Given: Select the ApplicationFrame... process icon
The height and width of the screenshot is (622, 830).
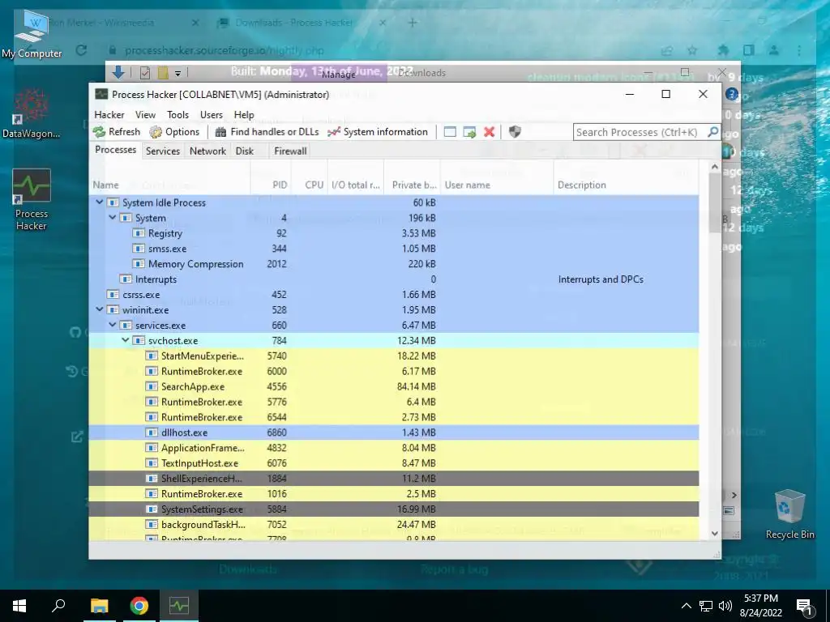Looking at the screenshot, I should pos(152,448).
